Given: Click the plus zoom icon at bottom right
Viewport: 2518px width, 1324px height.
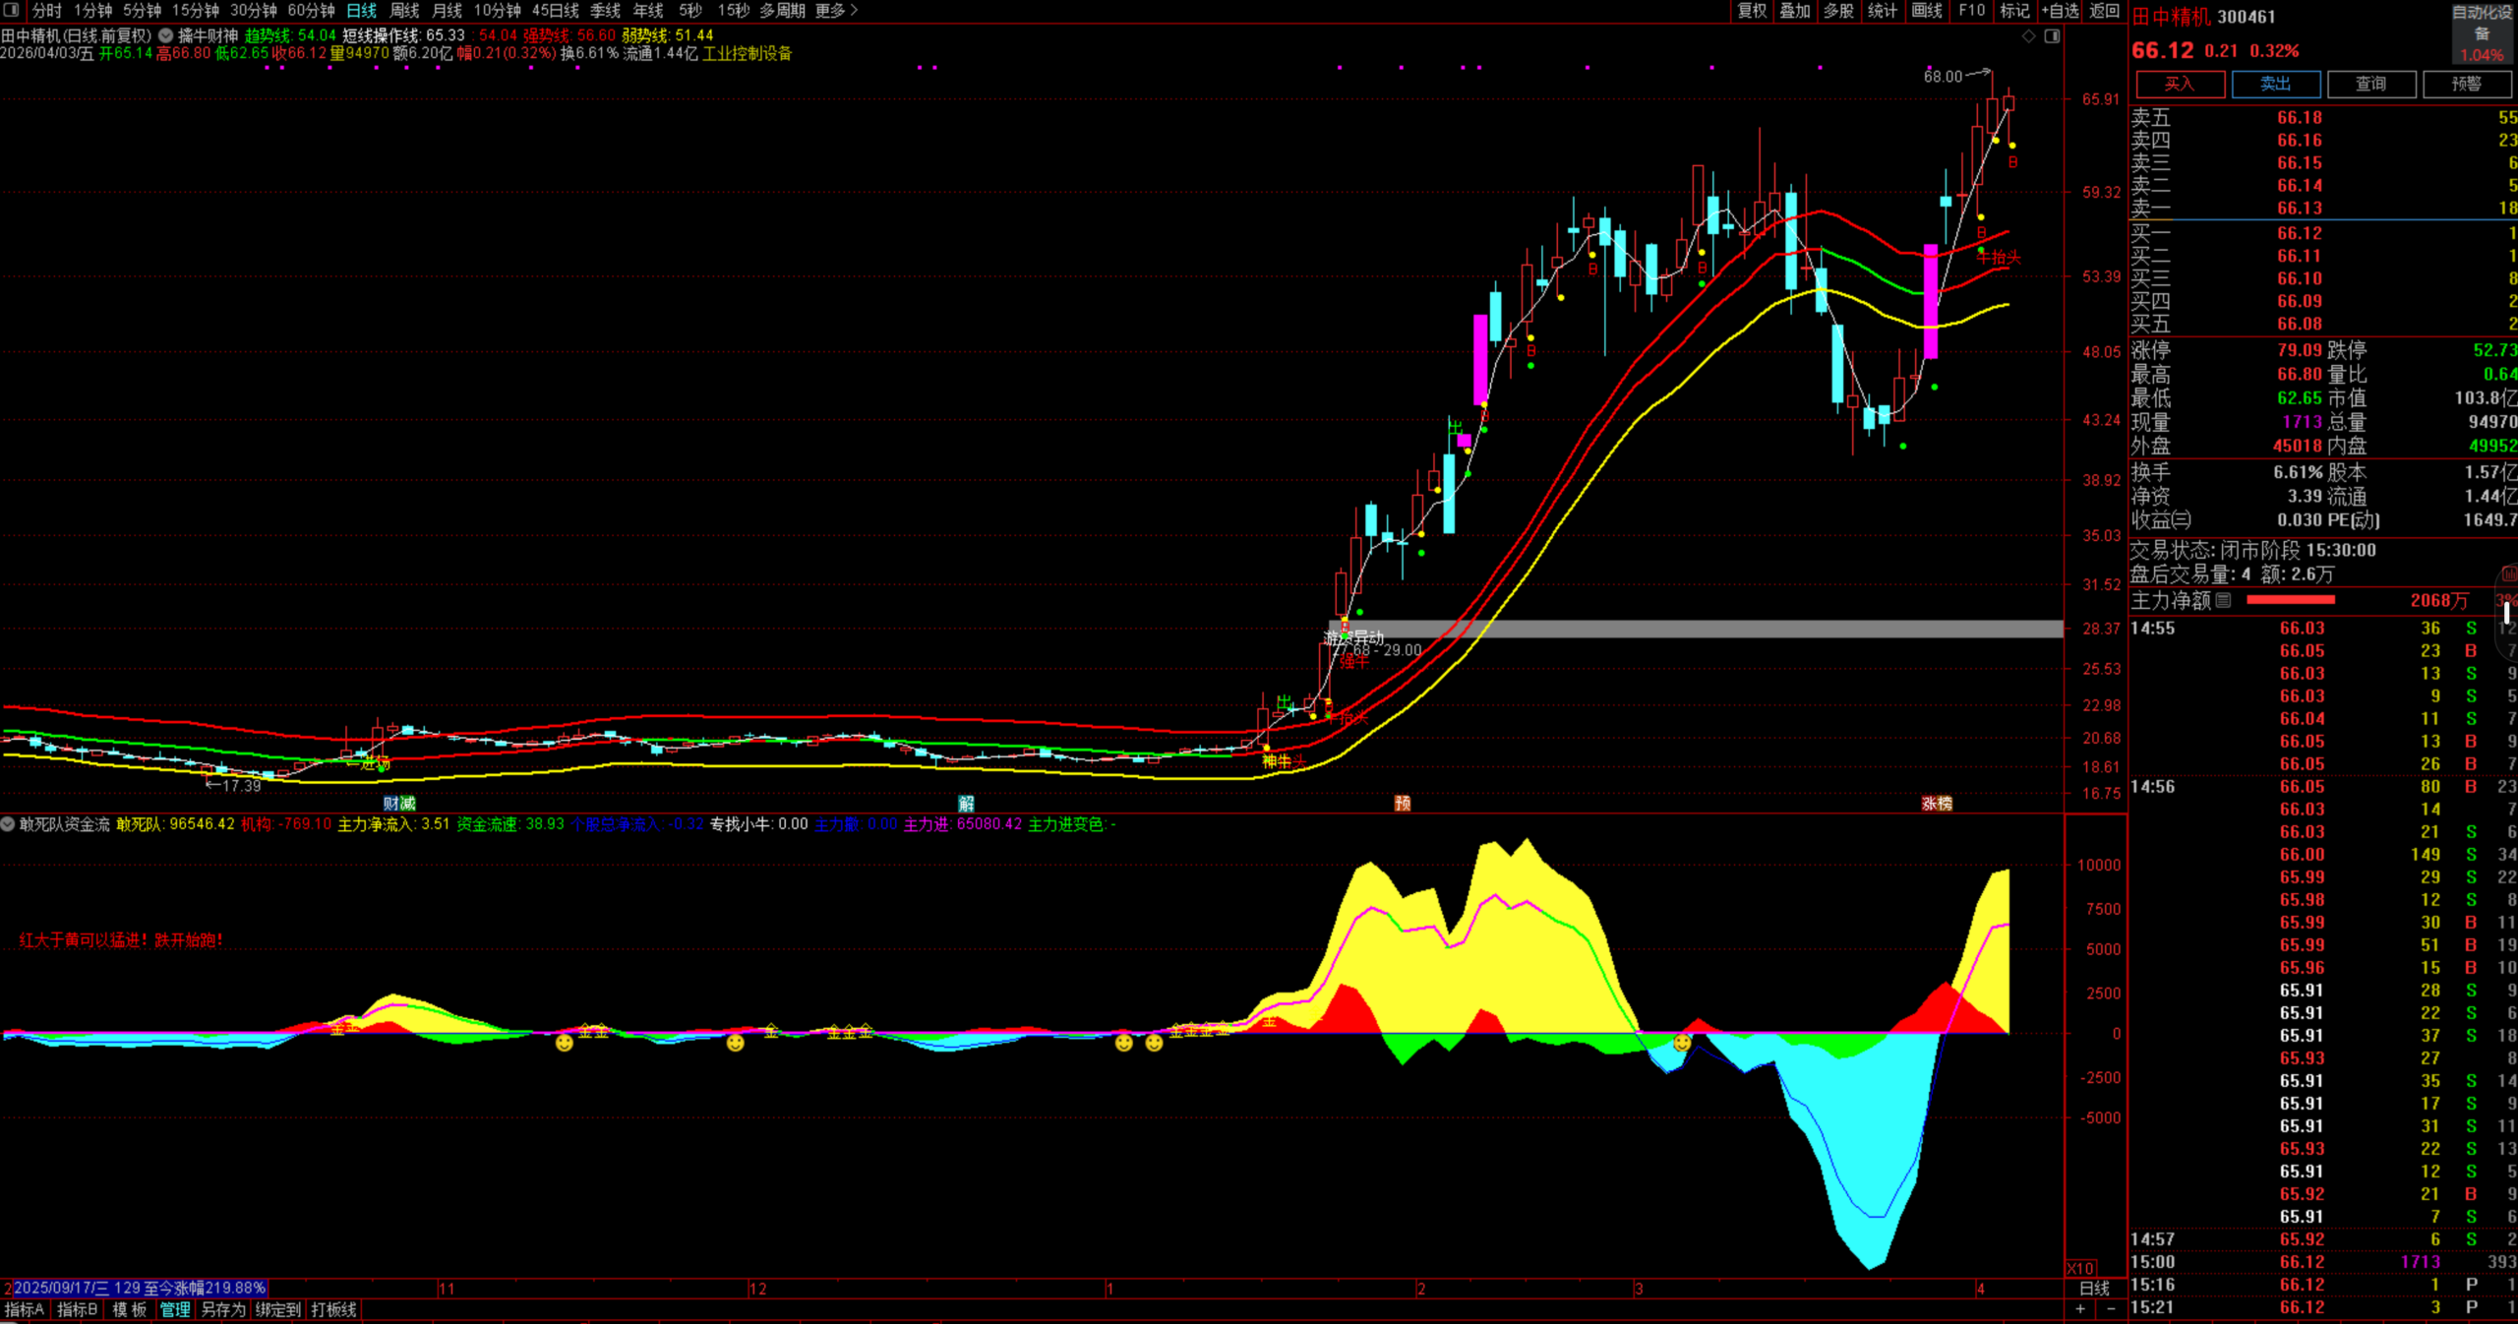Looking at the screenshot, I should coord(2080,1309).
